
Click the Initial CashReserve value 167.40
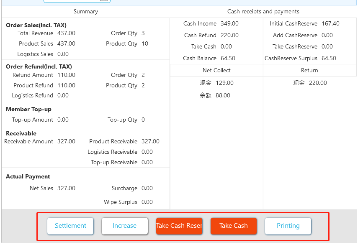330,24
